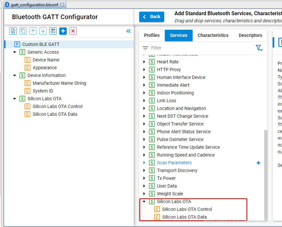
Task: Open the filter options funnel icon
Action: coord(259,48)
